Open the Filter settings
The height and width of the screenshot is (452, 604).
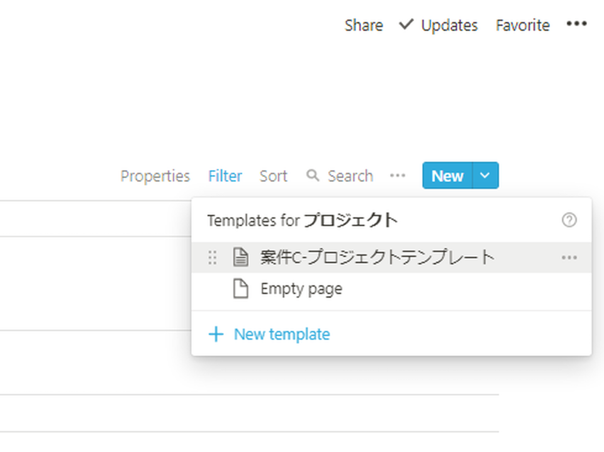[x=225, y=176]
